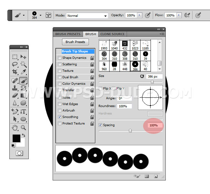210x194 pixels.
Task: Adjust the Size slider handle
Action: [152, 82]
